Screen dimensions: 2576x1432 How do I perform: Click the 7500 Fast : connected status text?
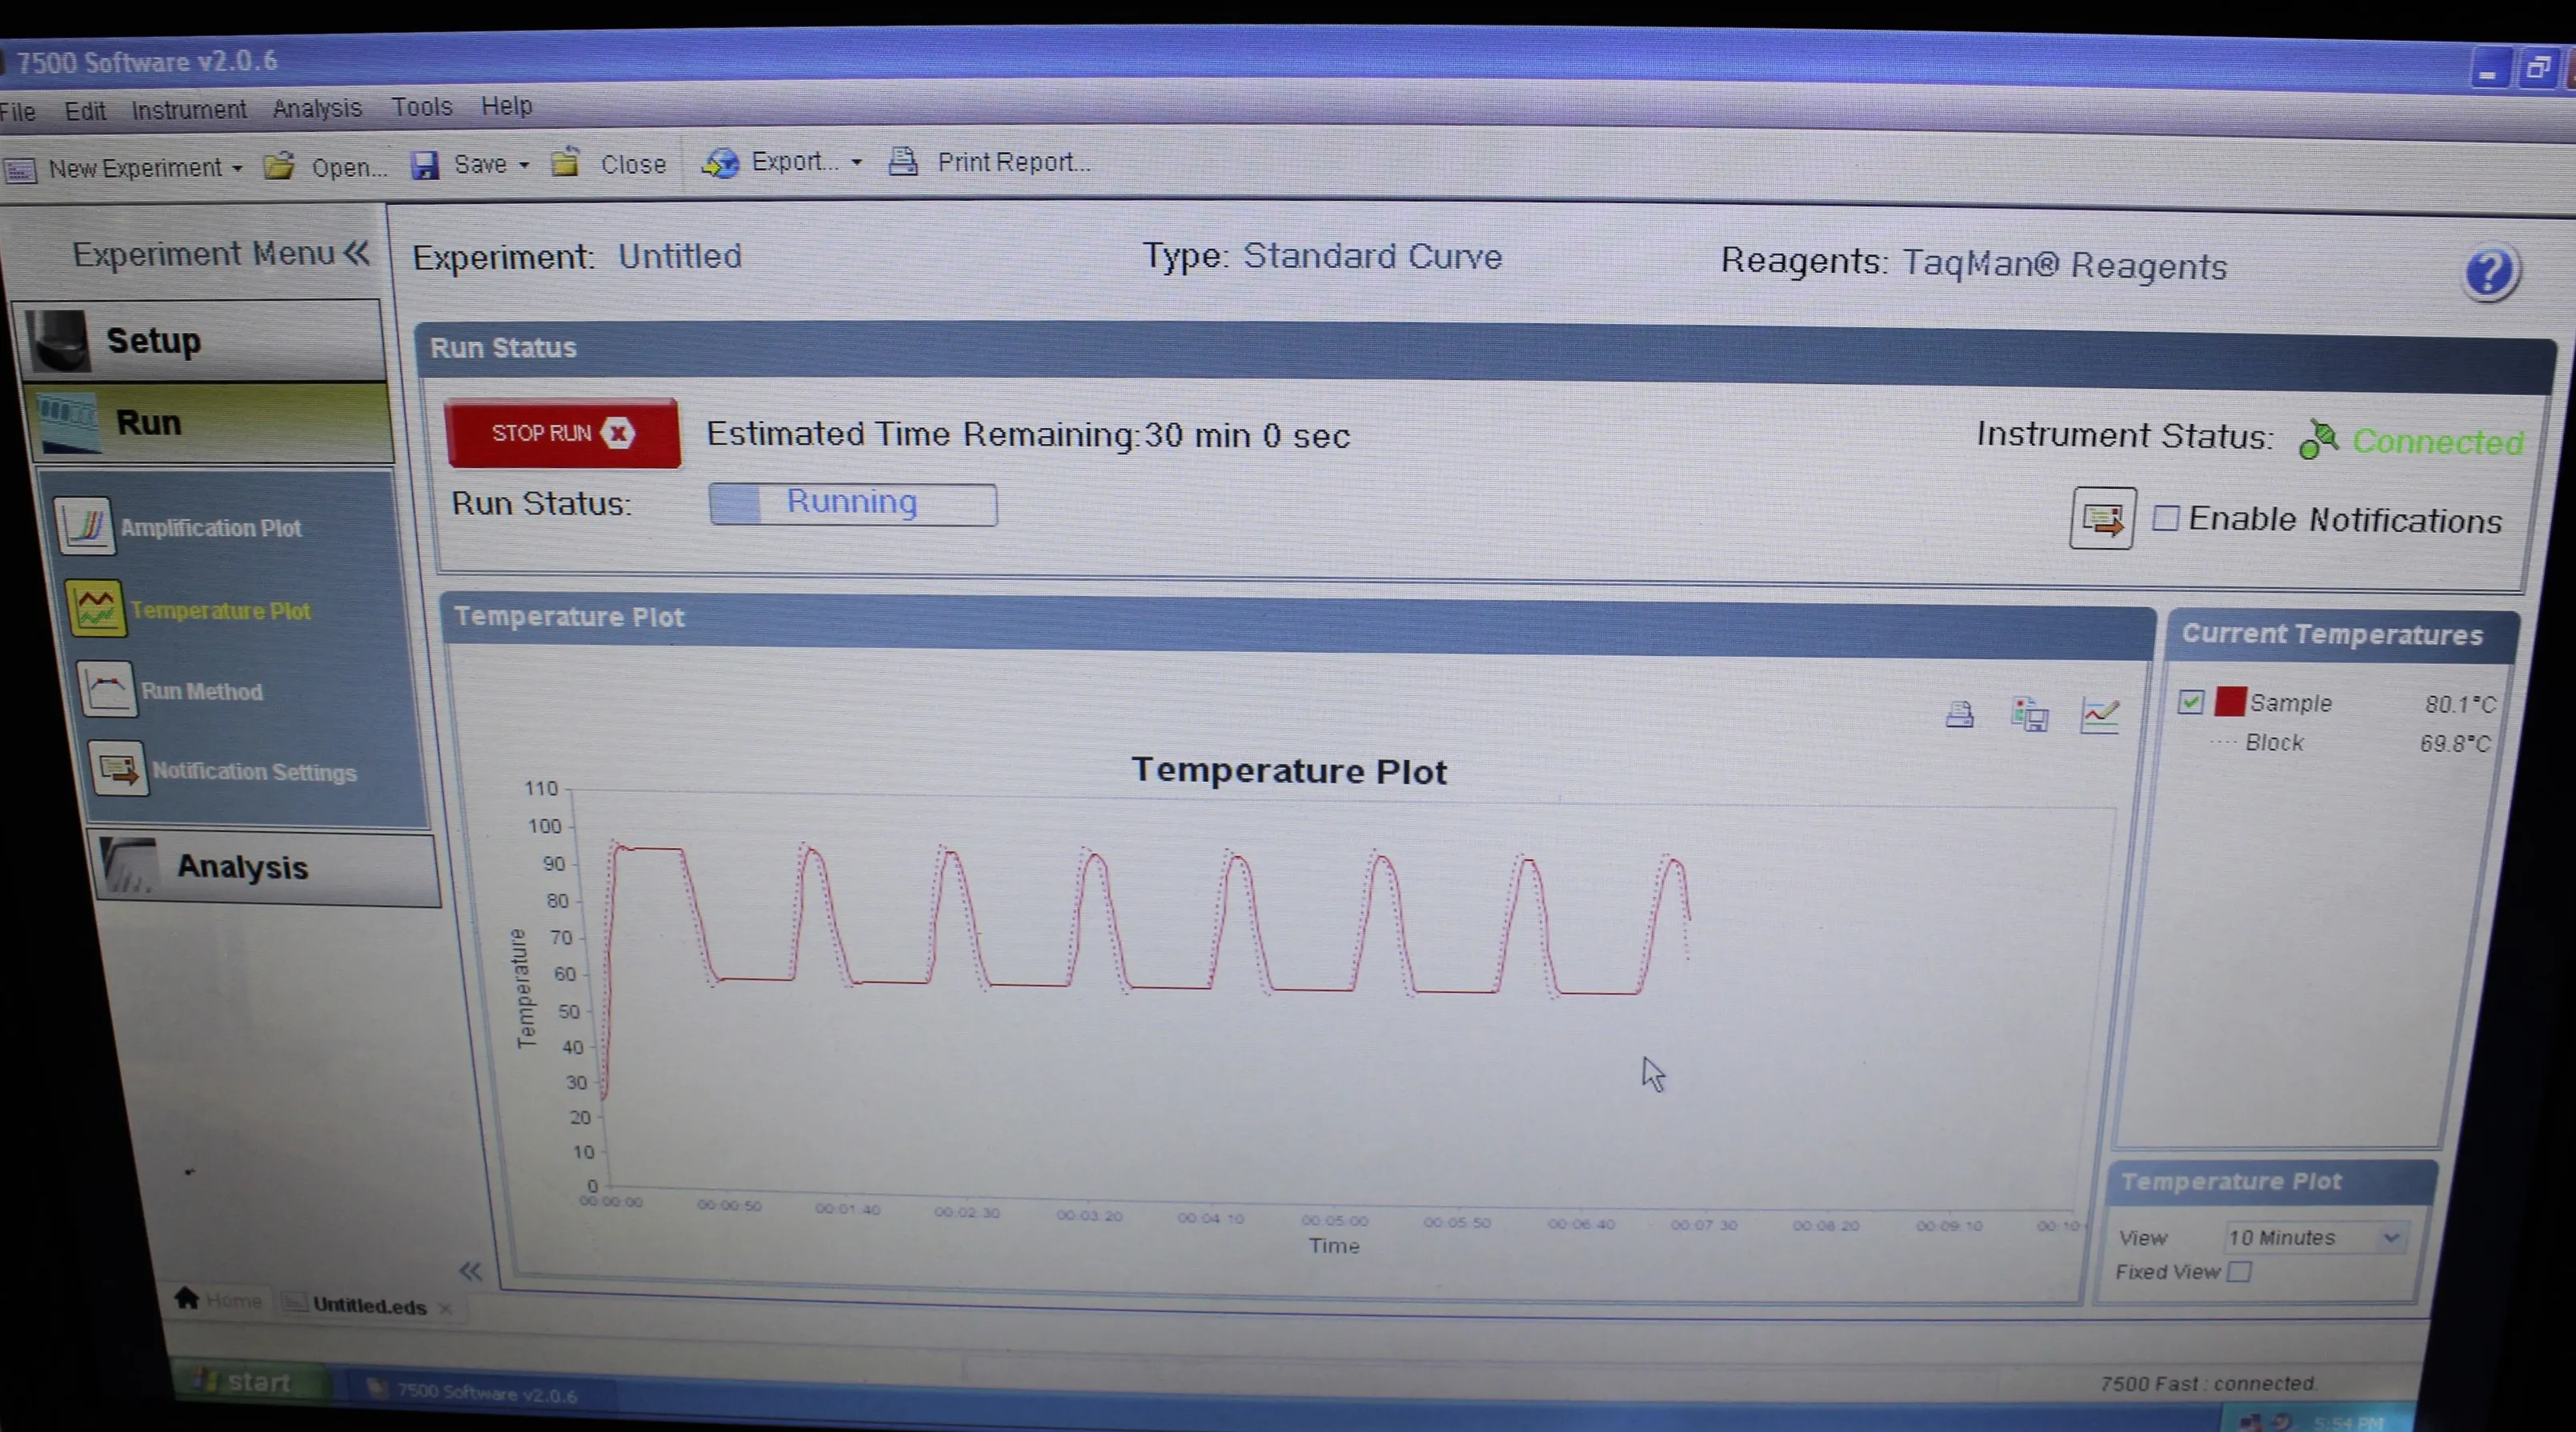pos(2207,1383)
